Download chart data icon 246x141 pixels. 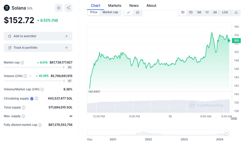coord(236,12)
